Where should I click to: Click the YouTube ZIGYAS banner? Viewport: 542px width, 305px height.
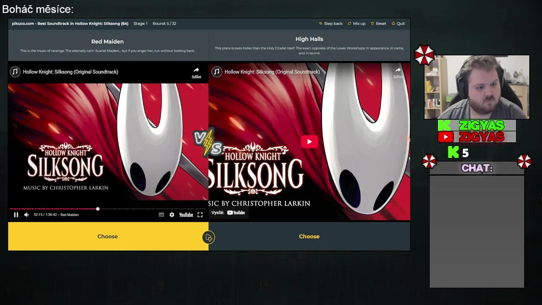click(477, 137)
